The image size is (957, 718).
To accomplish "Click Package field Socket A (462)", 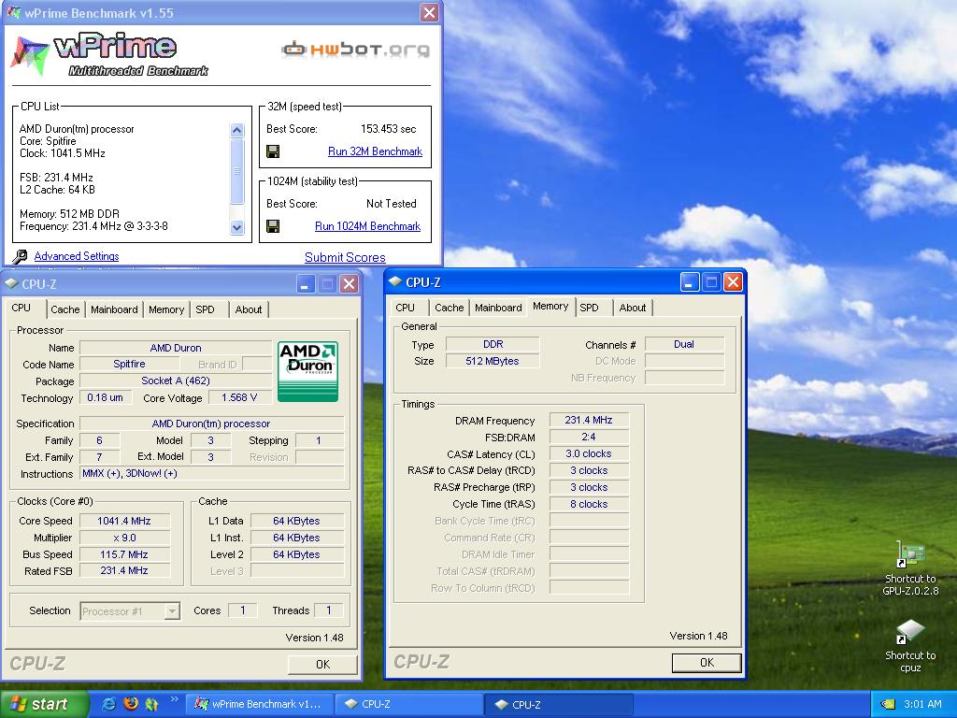I will 175,381.
